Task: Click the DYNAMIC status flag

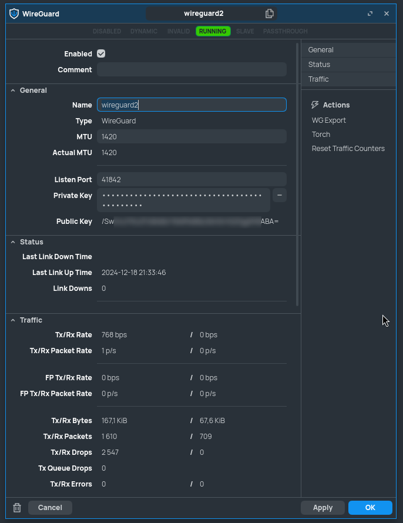Action: point(144,31)
